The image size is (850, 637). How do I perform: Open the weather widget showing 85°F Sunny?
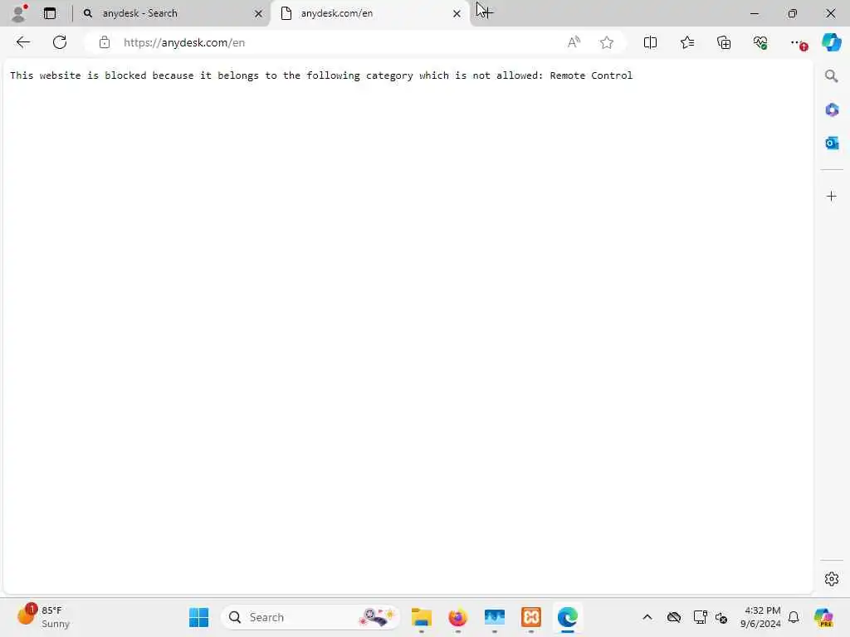[43, 616]
